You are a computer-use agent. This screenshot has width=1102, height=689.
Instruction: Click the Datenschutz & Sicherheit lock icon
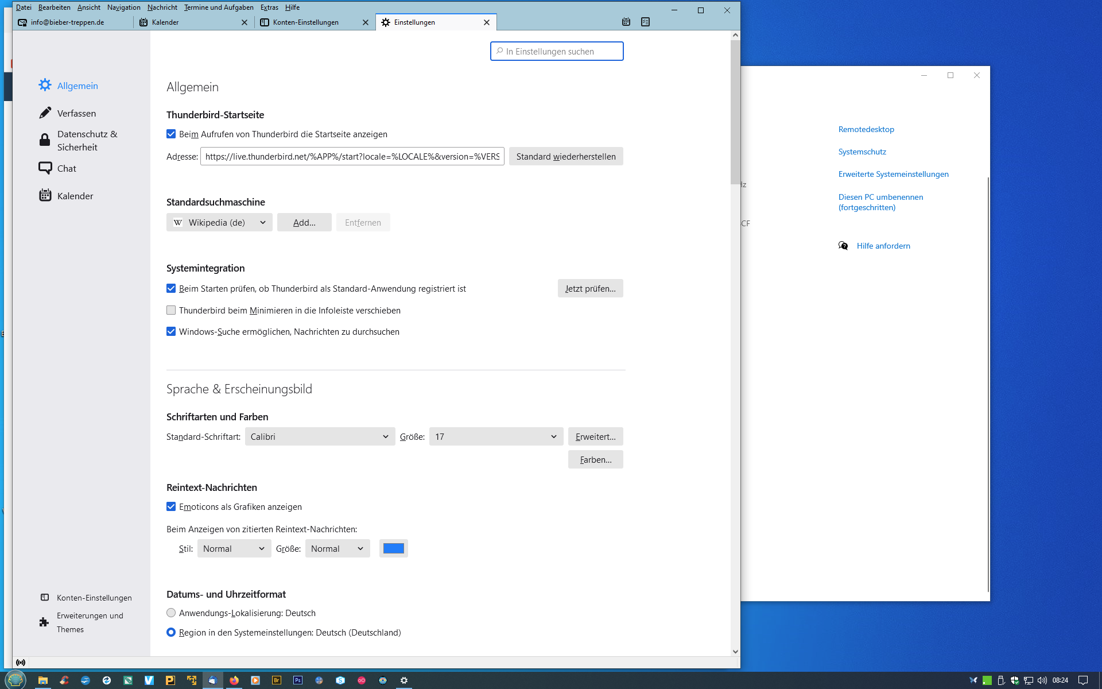(x=45, y=140)
